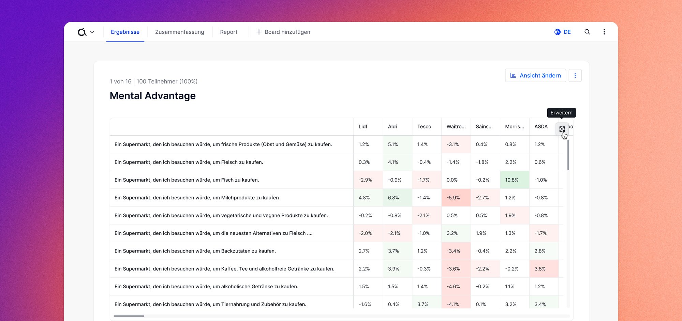Image resolution: width=682 pixels, height=321 pixels.
Task: Click the app logo icon
Action: point(82,32)
